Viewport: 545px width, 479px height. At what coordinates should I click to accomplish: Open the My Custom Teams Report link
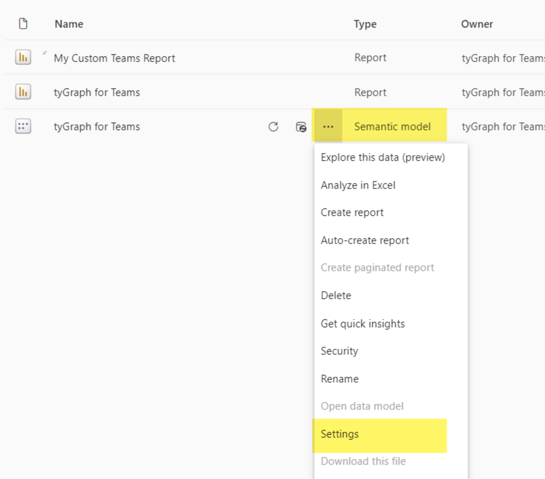pyautogui.click(x=114, y=58)
